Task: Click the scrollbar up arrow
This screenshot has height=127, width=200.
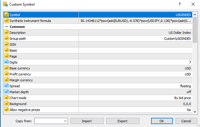Action: [x=195, y=14]
